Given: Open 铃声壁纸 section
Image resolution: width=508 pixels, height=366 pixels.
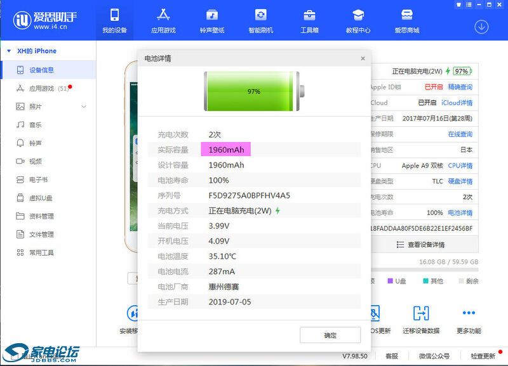Looking at the screenshot, I should [x=212, y=21].
